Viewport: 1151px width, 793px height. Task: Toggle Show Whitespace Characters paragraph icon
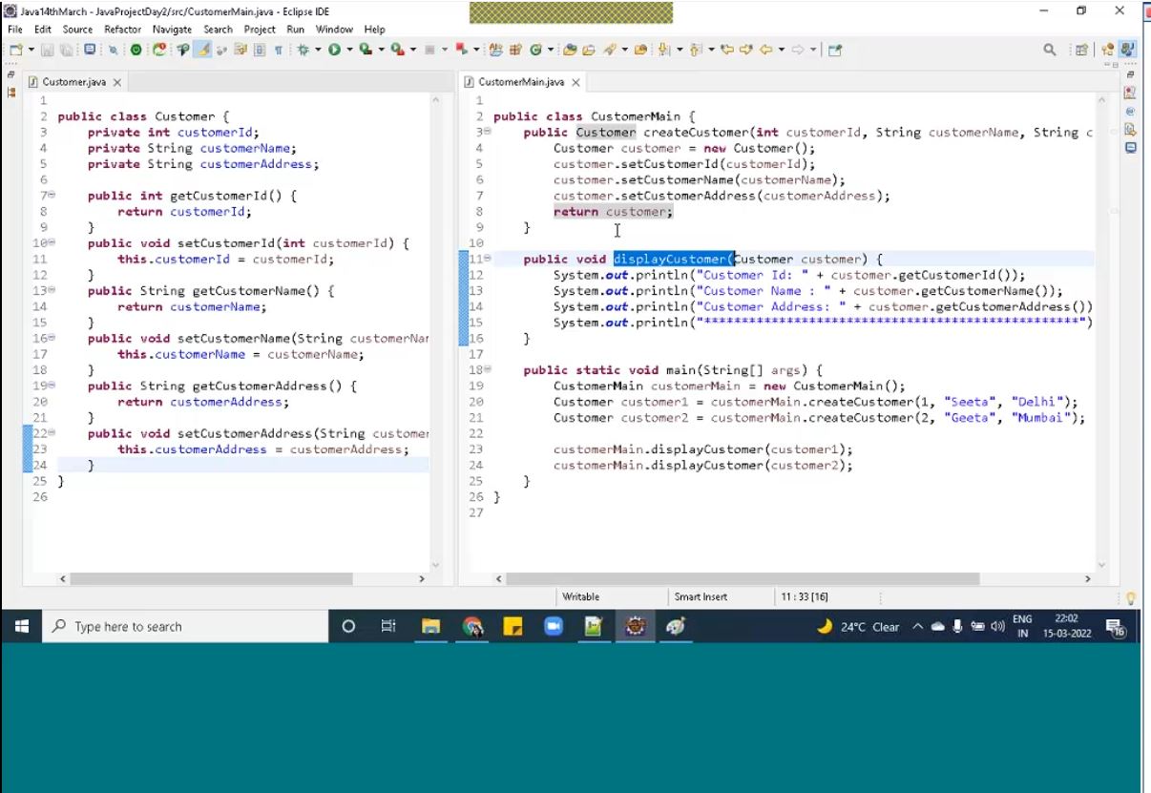(279, 50)
